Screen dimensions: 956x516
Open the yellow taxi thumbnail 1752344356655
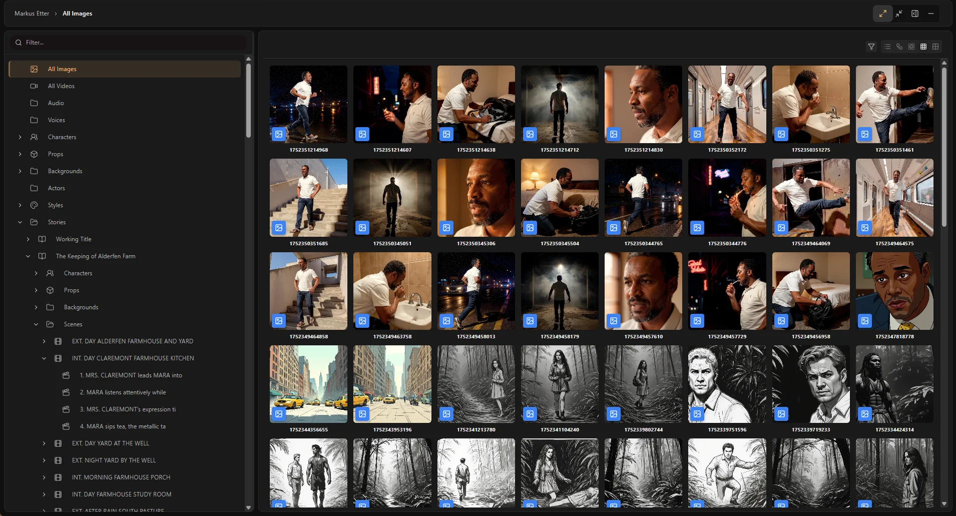click(x=308, y=384)
